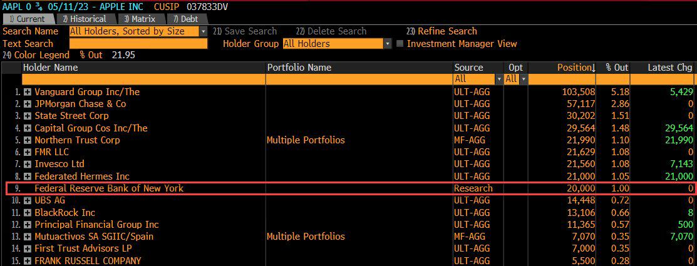Click Latest Chg value 7,143
The width and height of the screenshot is (697, 266).
coord(681,164)
